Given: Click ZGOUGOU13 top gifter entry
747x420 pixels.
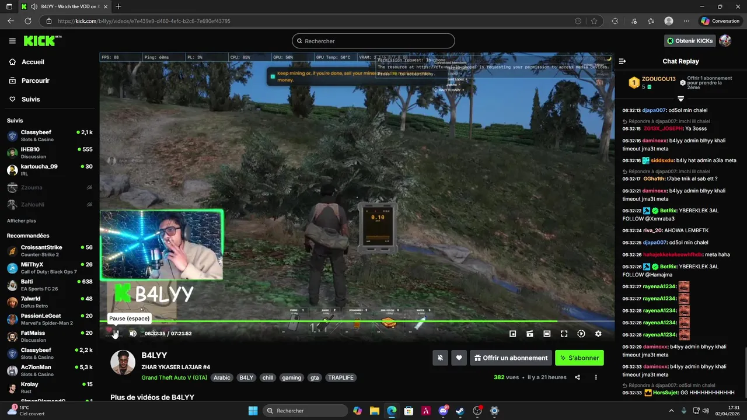Looking at the screenshot, I should click(x=652, y=82).
